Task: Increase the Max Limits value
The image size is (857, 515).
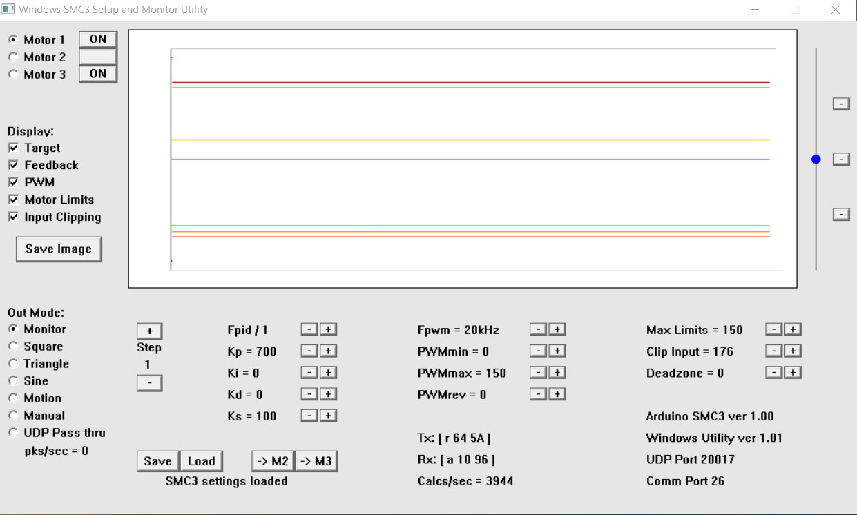Action: (793, 330)
